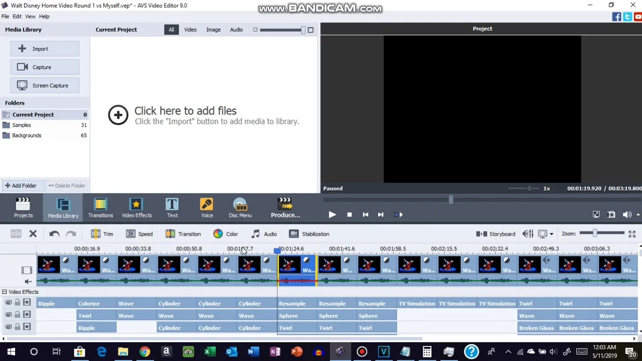The image size is (642, 361).
Task: Open the Voice recording section
Action: [207, 208]
